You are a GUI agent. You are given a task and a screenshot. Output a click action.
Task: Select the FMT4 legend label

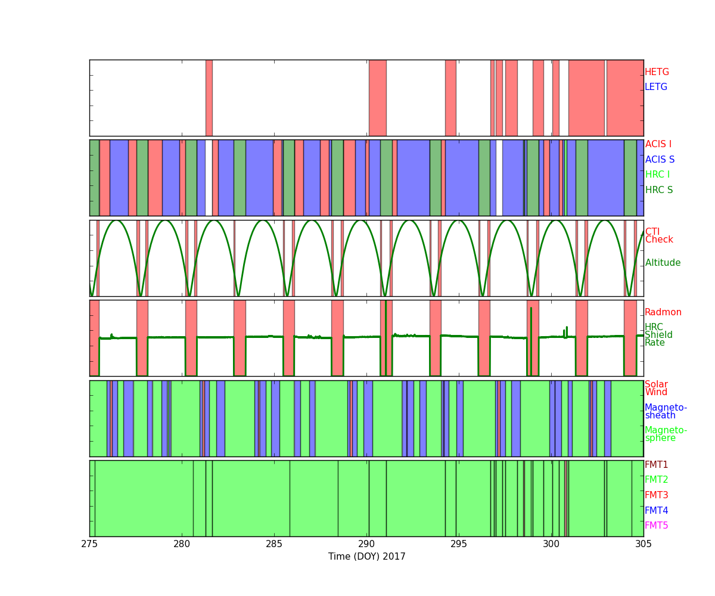tap(656, 511)
